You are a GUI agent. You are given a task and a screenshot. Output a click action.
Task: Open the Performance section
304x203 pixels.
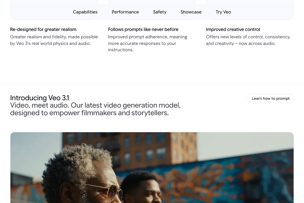(x=125, y=12)
